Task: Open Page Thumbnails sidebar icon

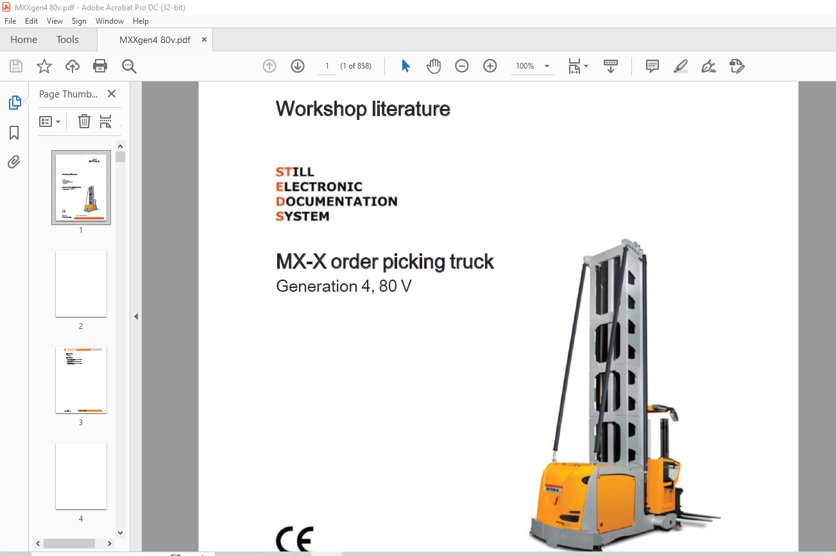Action: pos(14,103)
